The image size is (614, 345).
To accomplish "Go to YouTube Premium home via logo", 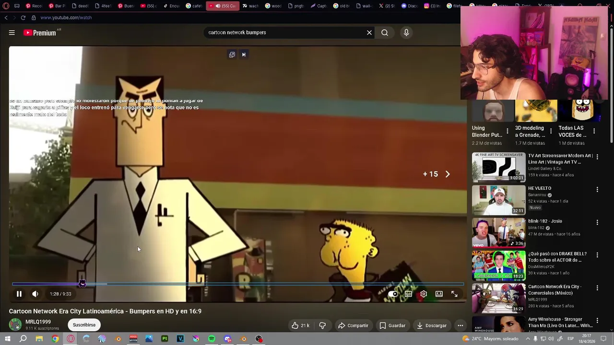I will tap(41, 33).
